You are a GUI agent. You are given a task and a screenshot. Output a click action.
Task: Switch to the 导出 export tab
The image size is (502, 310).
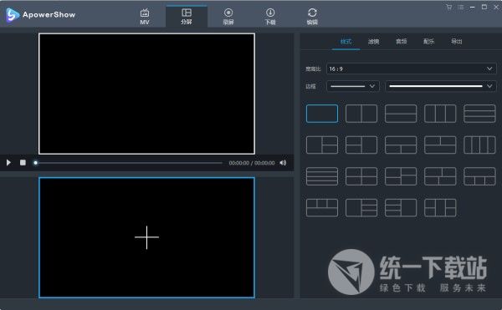click(456, 42)
